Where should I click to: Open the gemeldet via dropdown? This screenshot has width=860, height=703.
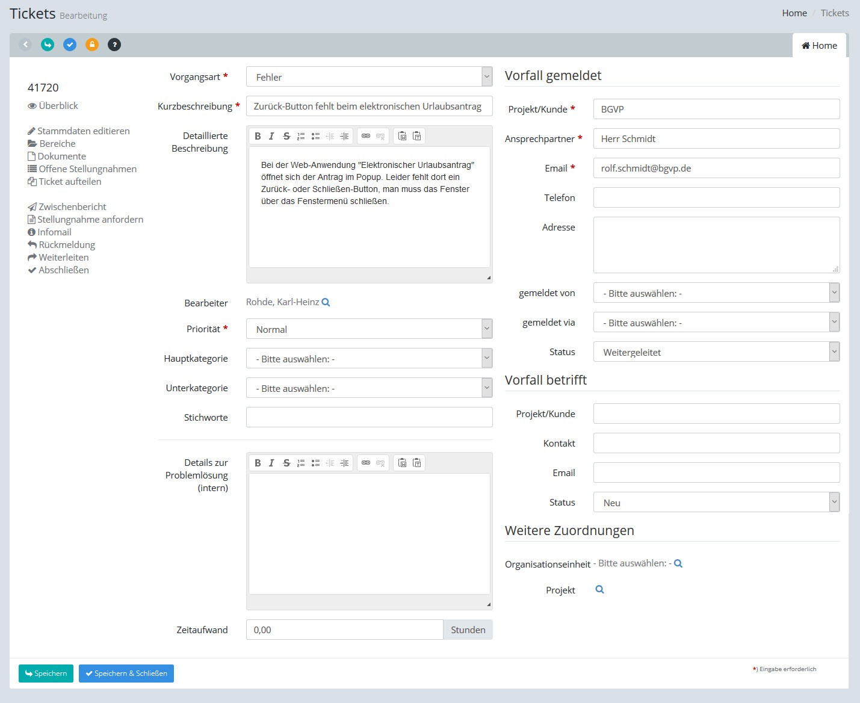[716, 323]
